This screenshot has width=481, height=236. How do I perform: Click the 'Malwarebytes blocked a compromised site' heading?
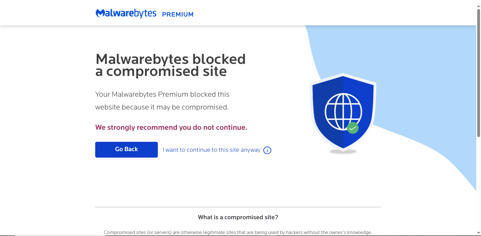170,65
